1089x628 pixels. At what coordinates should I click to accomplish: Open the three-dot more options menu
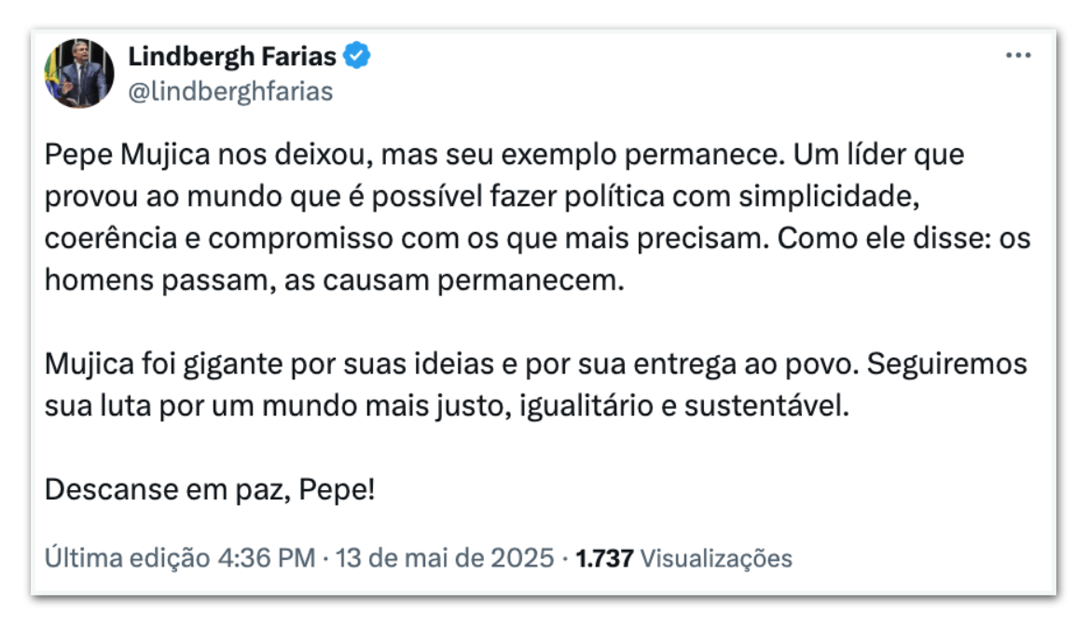click(x=1018, y=57)
